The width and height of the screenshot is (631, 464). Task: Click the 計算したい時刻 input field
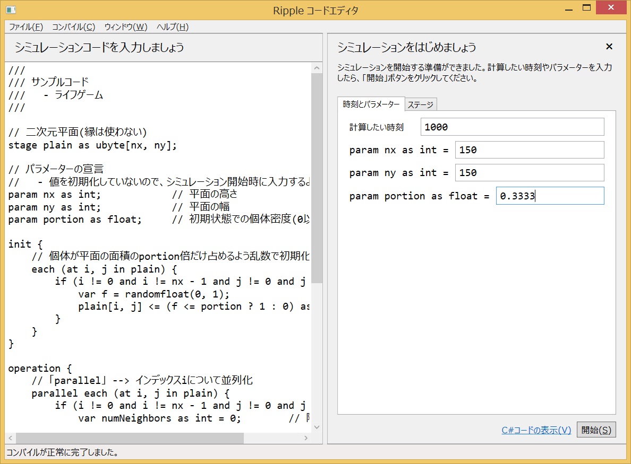coord(512,127)
